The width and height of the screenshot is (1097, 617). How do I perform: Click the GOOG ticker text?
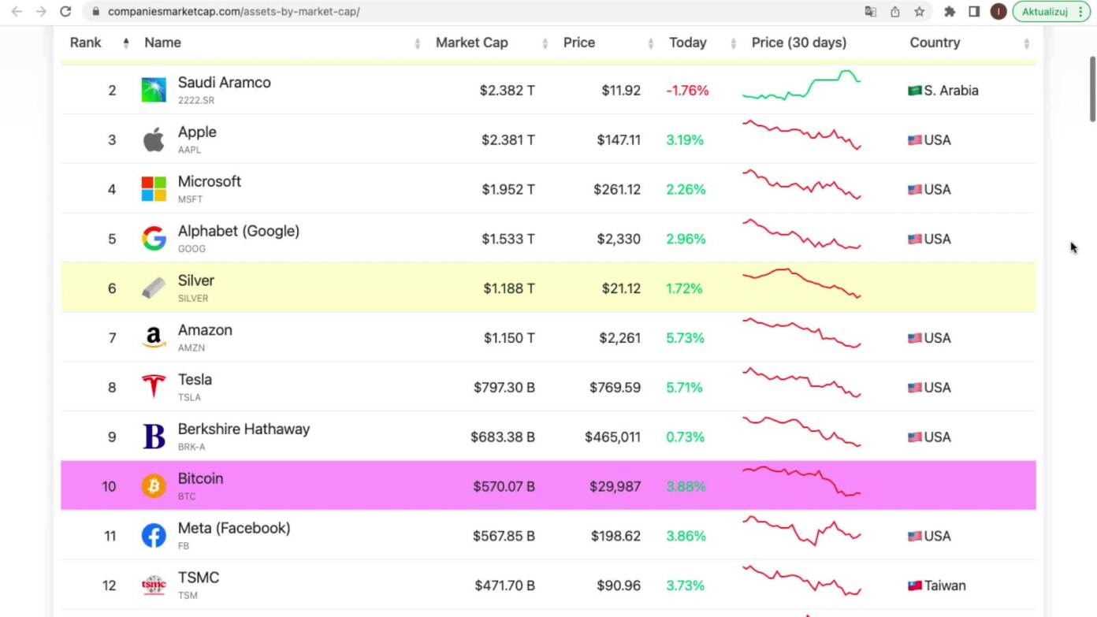(192, 249)
